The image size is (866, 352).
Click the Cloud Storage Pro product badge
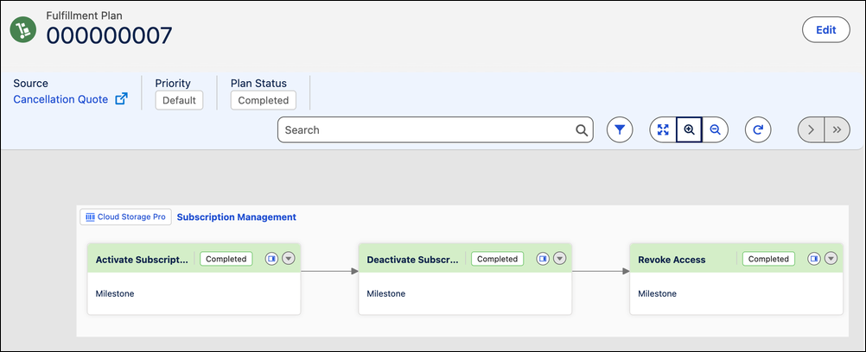(126, 217)
